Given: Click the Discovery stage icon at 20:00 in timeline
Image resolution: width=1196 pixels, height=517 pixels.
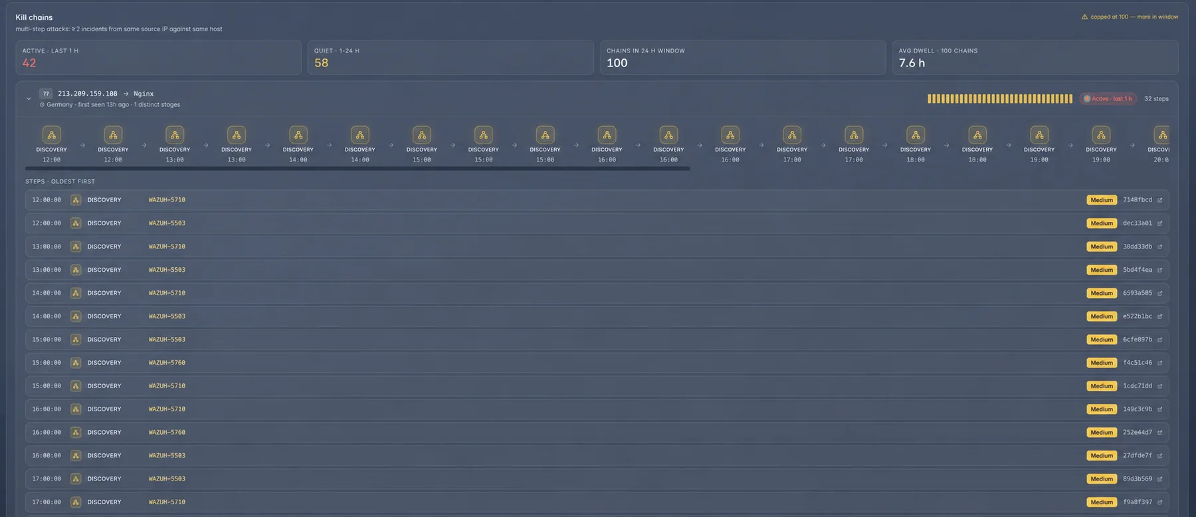Looking at the screenshot, I should pyautogui.click(x=1162, y=135).
